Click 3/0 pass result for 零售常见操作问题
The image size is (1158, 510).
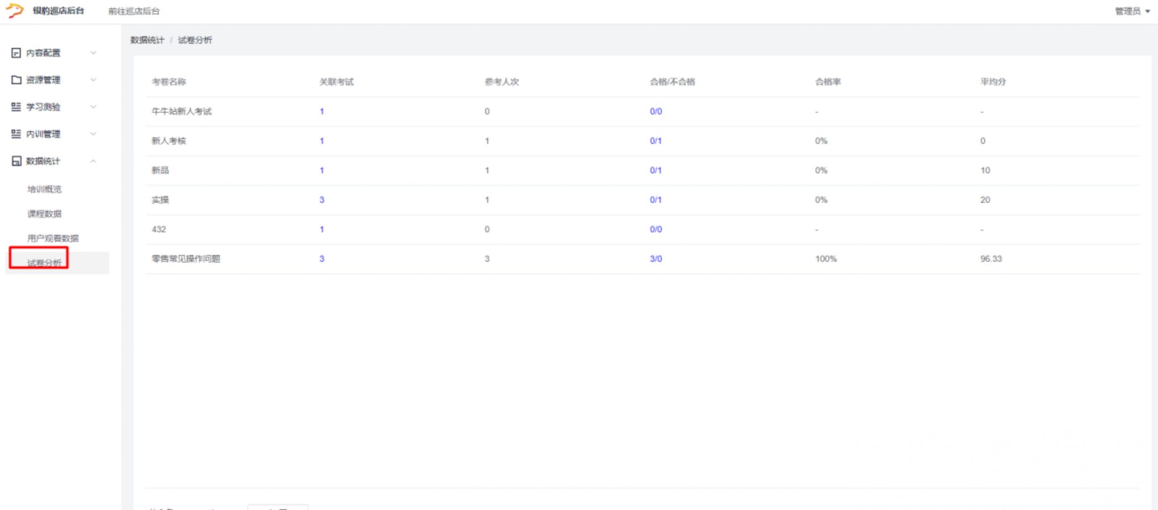(x=655, y=259)
